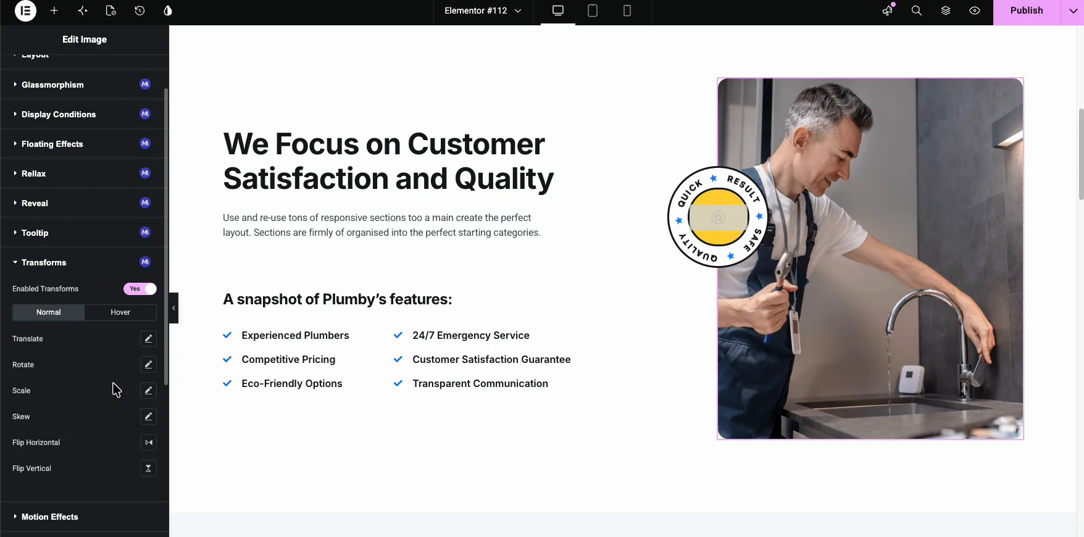
Task: Collapse the editor panel with side arrow
Action: point(173,308)
